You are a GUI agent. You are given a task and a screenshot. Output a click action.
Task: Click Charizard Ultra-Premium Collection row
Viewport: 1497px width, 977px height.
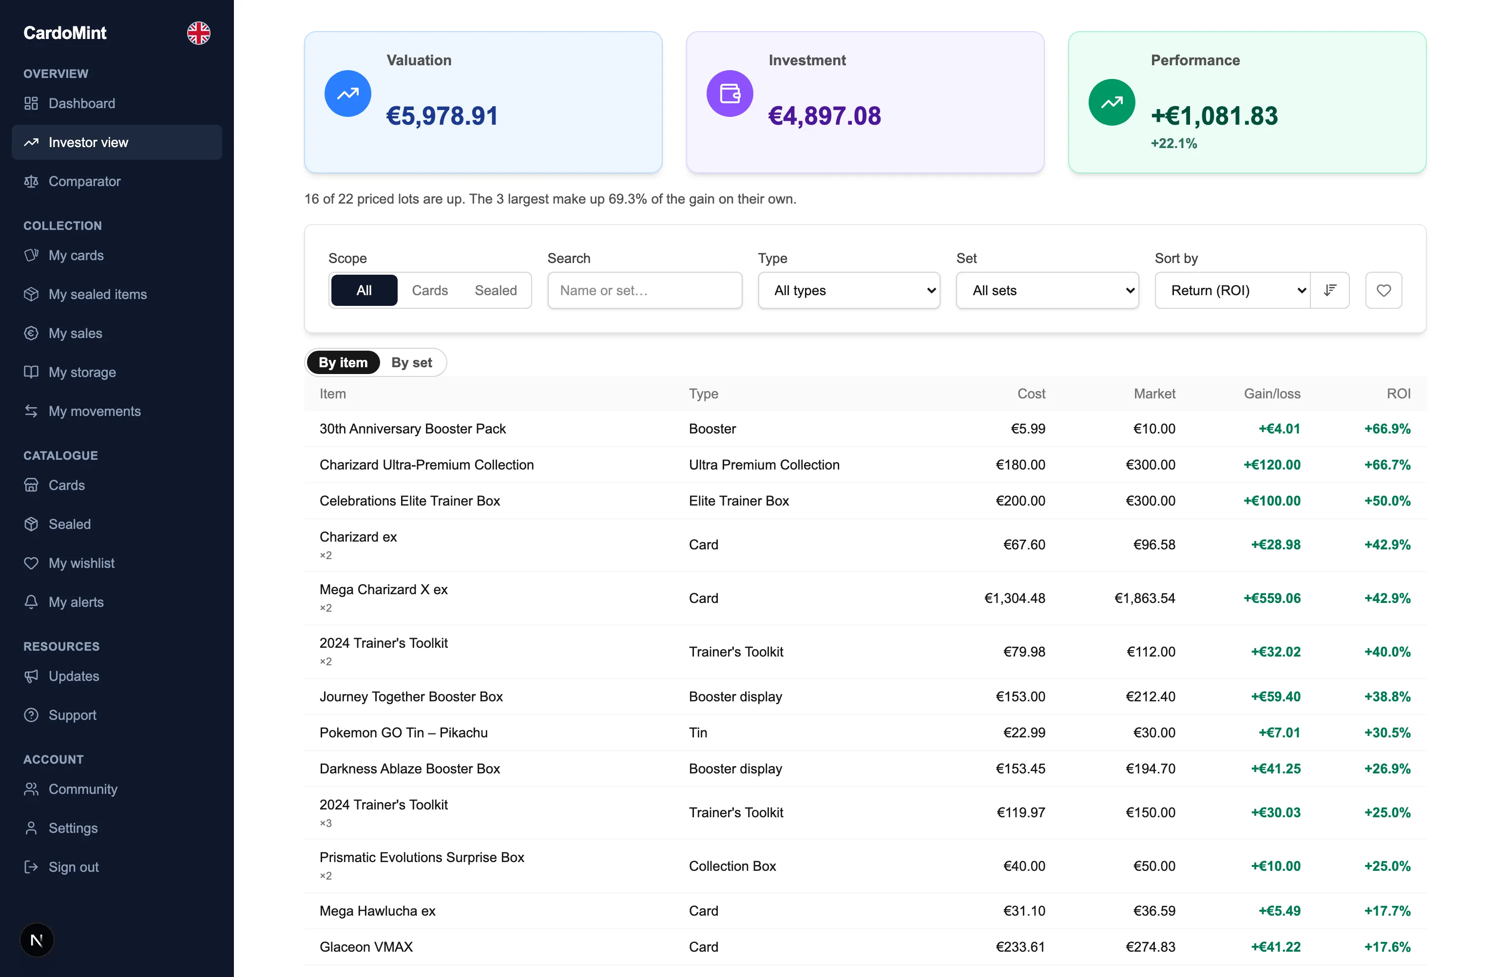coord(865,465)
